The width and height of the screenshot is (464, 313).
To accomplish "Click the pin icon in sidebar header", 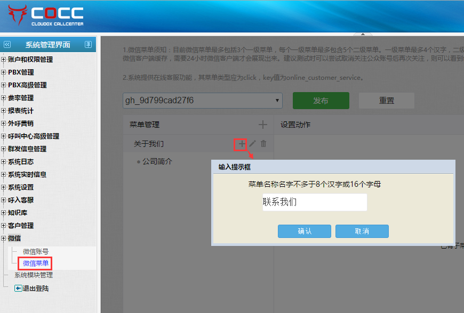I will [x=88, y=45].
